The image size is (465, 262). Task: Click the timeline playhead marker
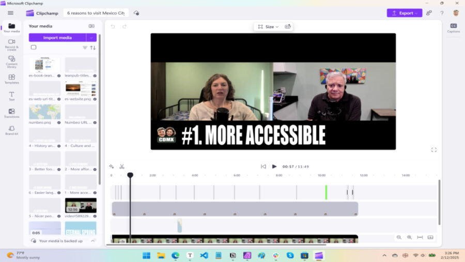click(x=130, y=175)
